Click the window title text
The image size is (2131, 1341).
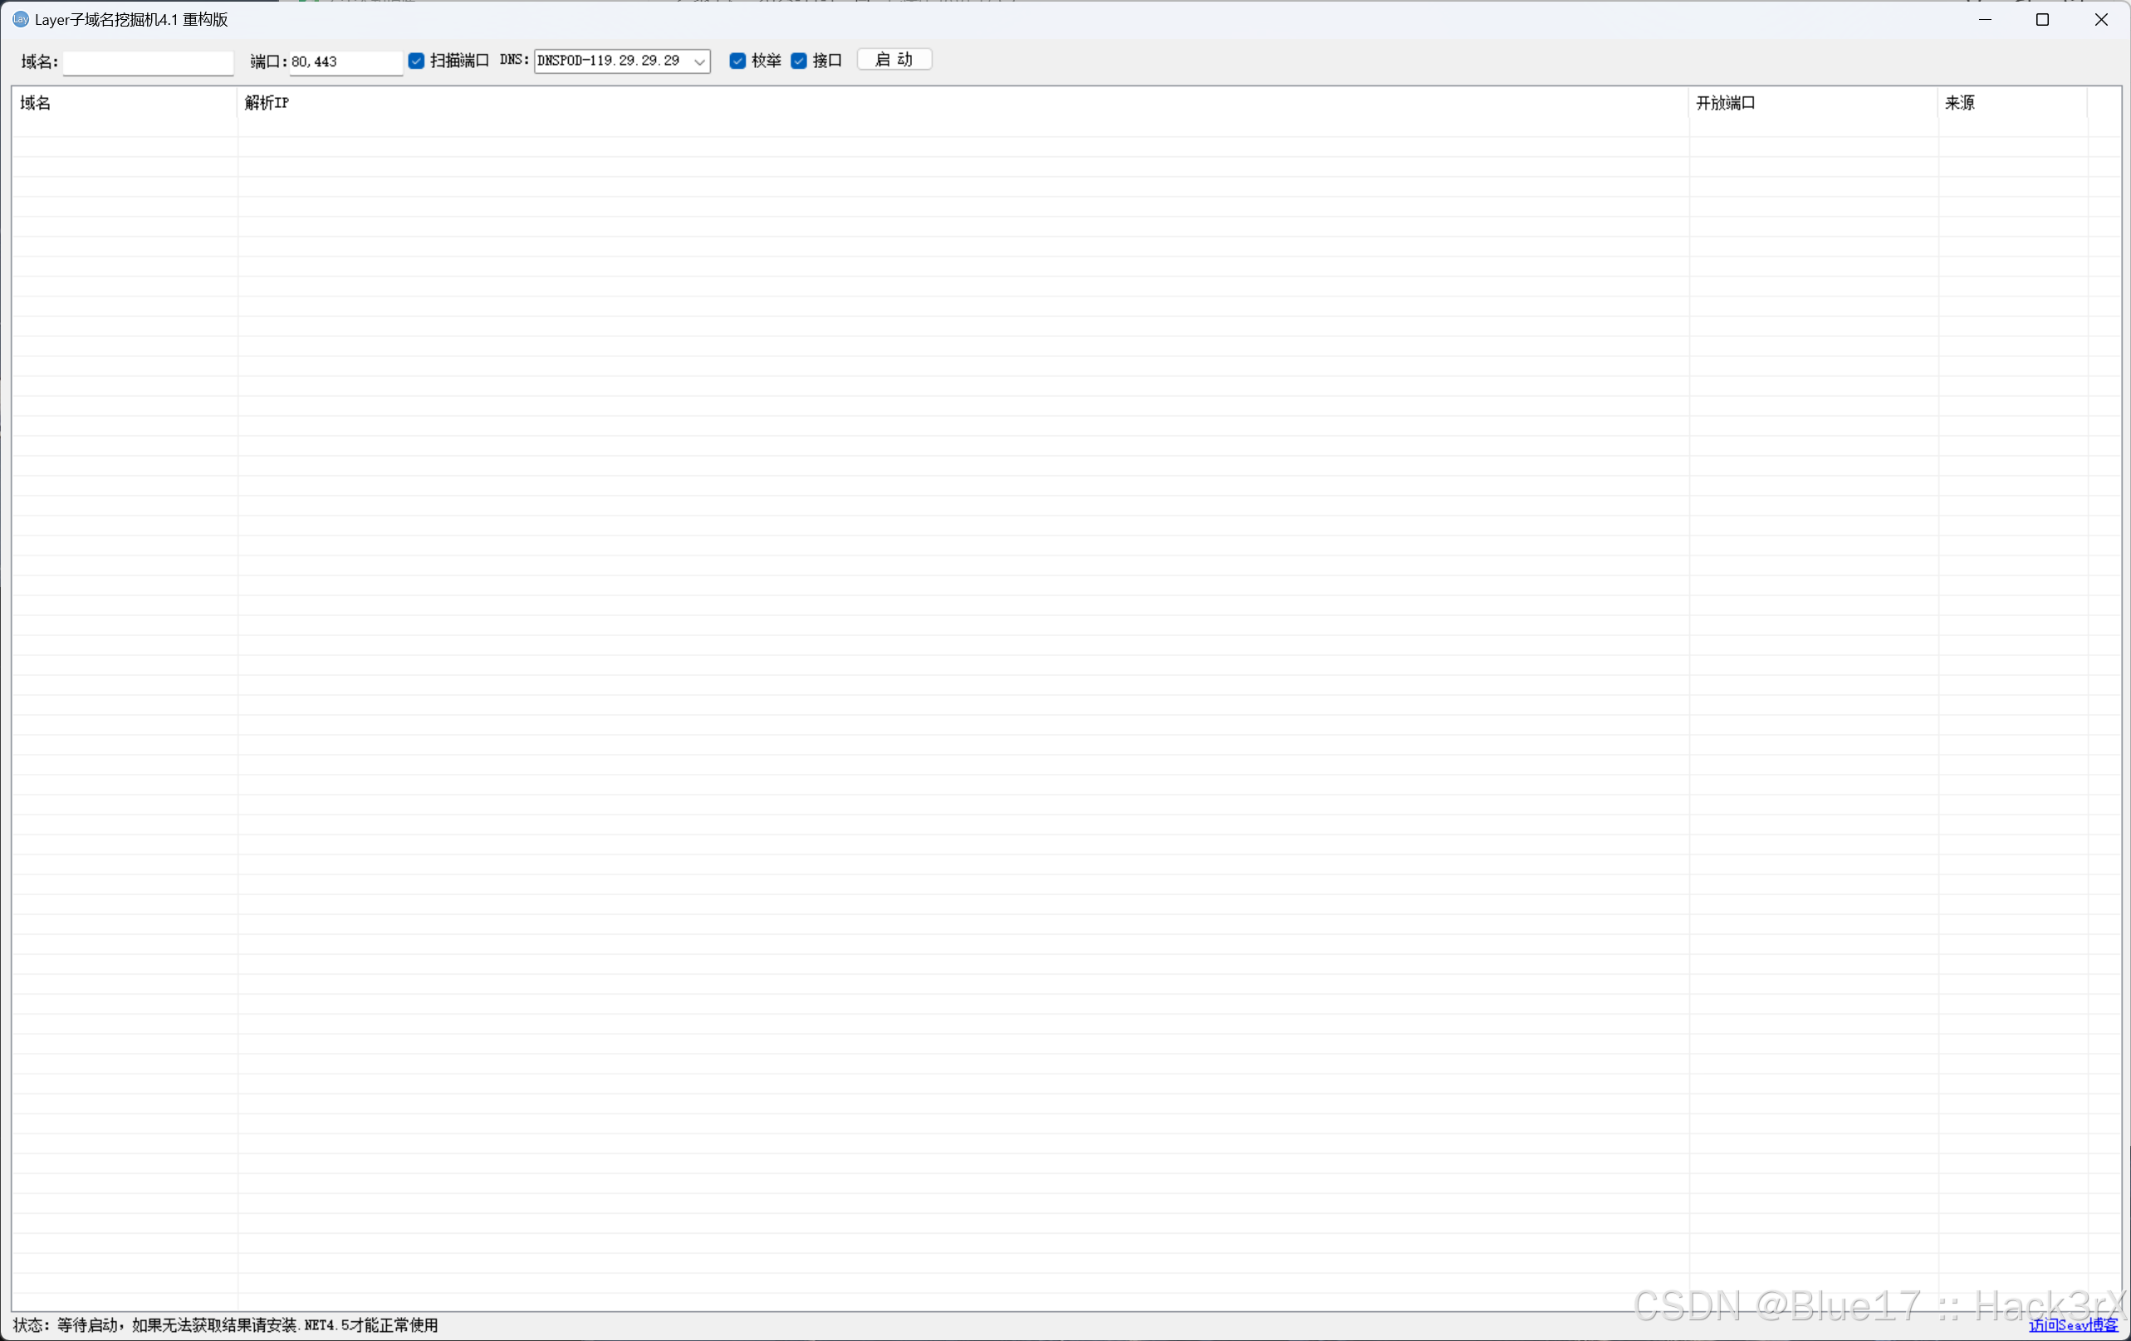point(131,19)
